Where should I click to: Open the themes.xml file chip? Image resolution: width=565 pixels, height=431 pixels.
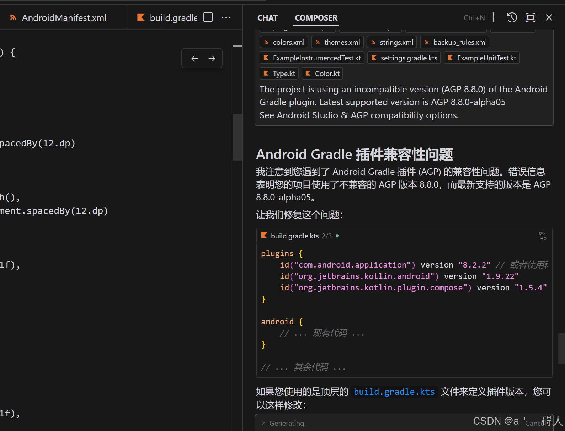click(337, 42)
